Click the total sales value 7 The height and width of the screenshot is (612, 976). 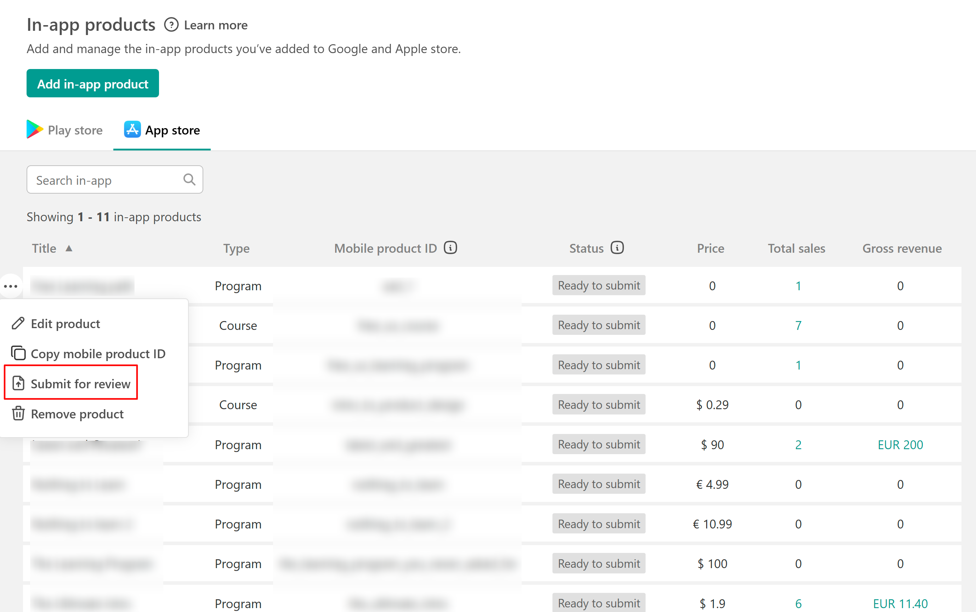(x=798, y=325)
